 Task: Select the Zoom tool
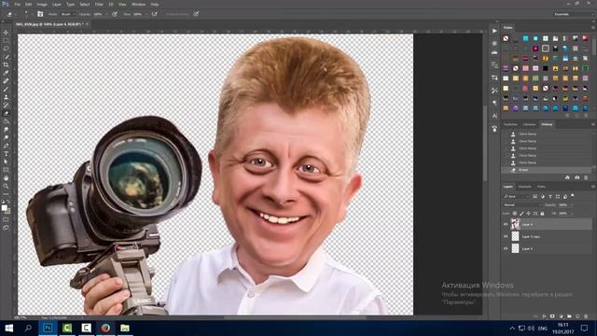tap(6, 186)
